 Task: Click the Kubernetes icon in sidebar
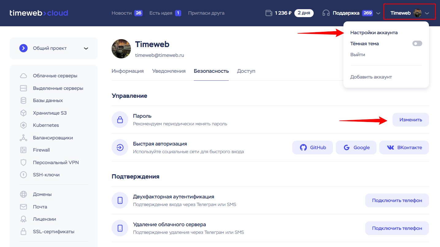(x=23, y=125)
